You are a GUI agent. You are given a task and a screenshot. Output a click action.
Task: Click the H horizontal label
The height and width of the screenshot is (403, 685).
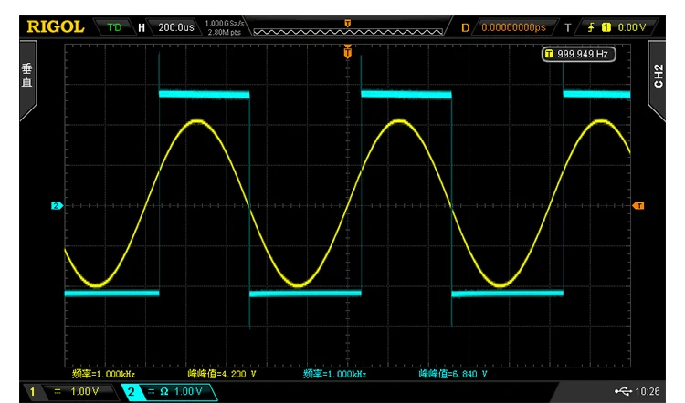coord(142,28)
